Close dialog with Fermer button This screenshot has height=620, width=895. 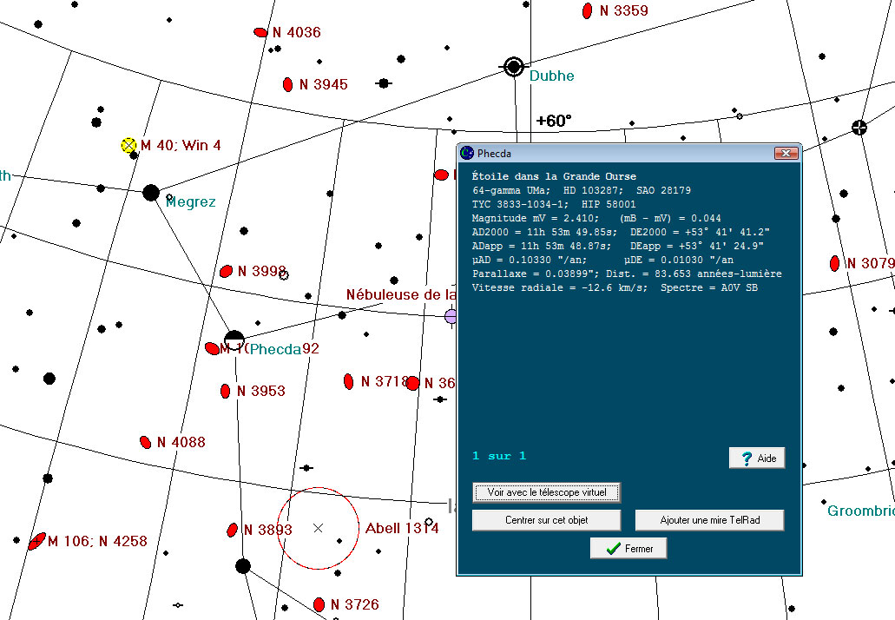(x=628, y=549)
